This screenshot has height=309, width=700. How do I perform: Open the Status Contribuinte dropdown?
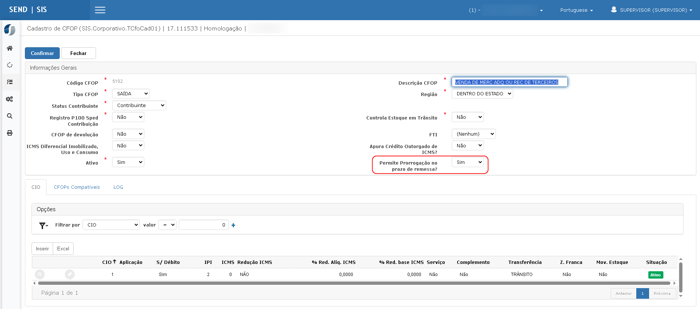pos(139,106)
